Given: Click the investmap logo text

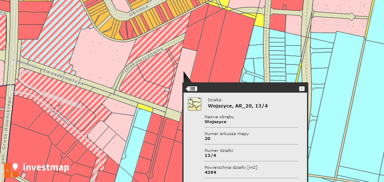Looking at the screenshot, I should click(x=46, y=167).
